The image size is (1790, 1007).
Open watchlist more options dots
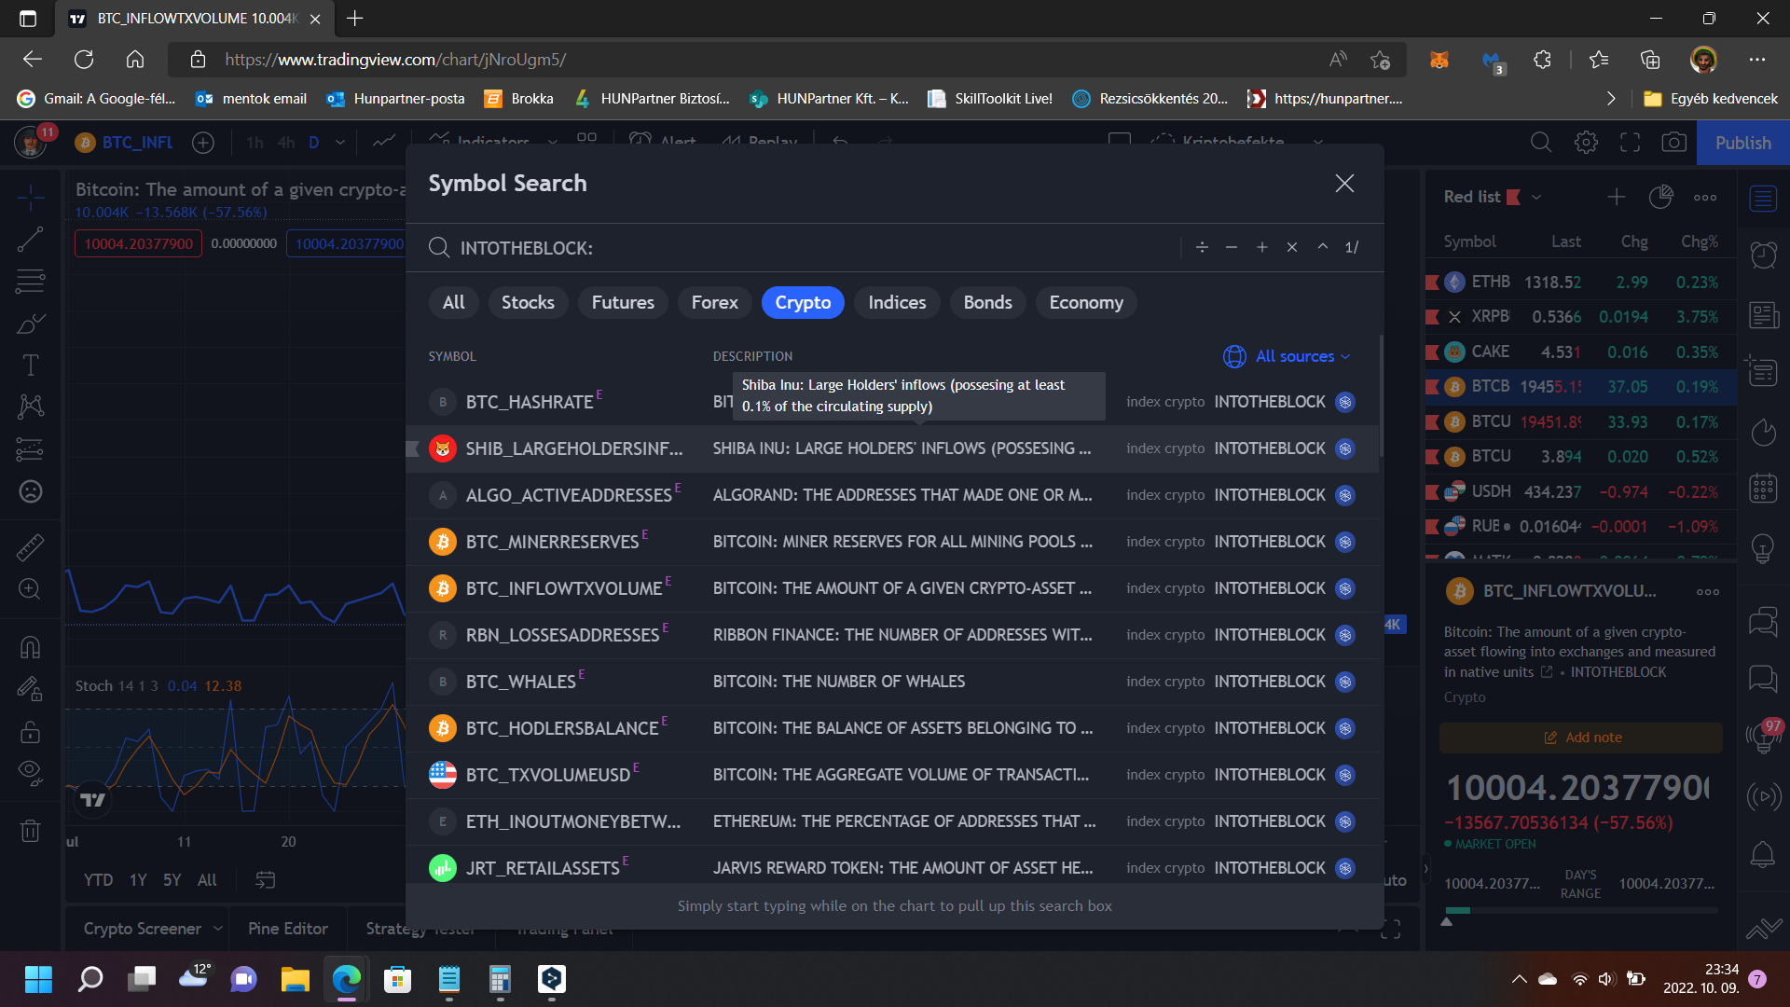pyautogui.click(x=1705, y=198)
